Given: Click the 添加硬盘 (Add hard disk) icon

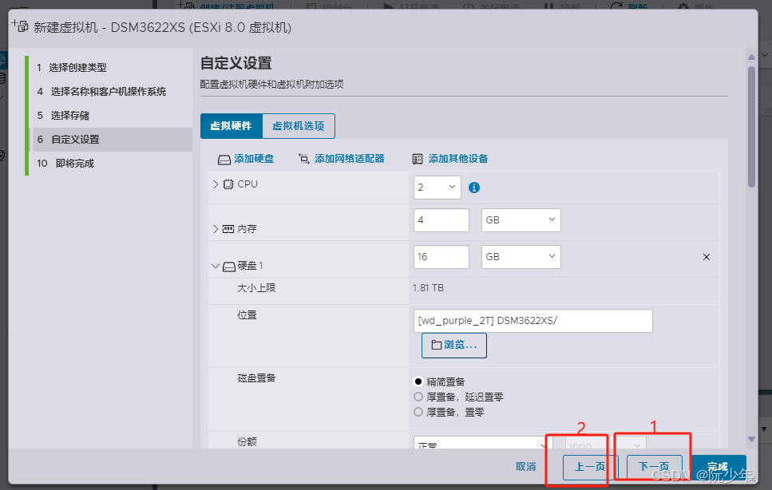Looking at the screenshot, I should click(x=224, y=159).
